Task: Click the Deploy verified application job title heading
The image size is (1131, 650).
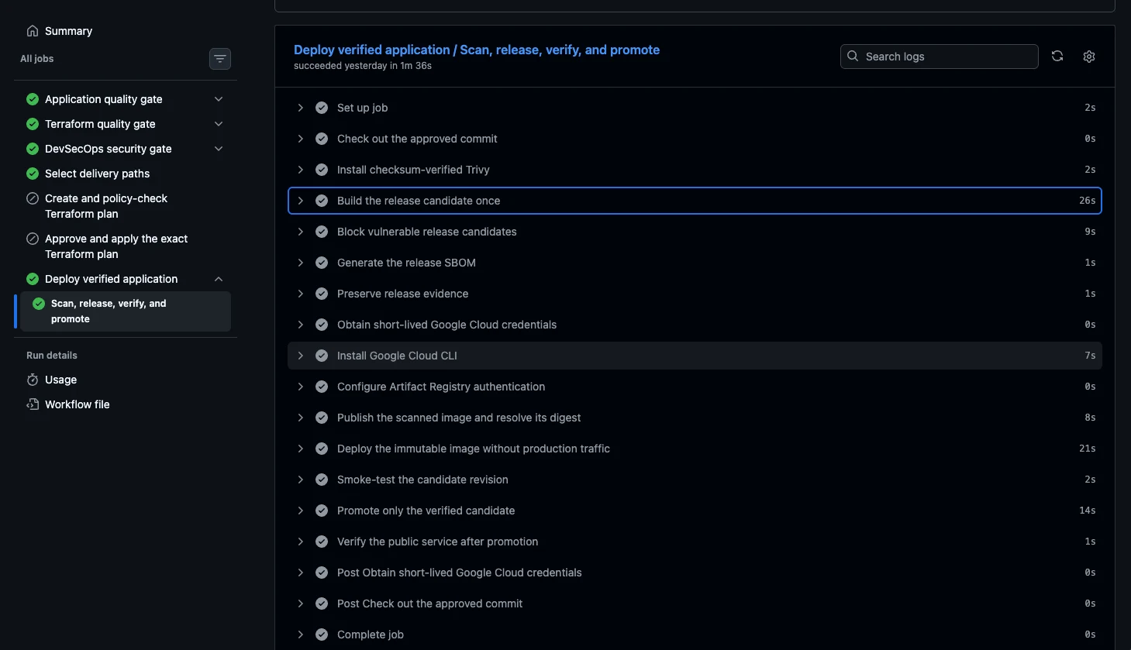Action: [477, 50]
